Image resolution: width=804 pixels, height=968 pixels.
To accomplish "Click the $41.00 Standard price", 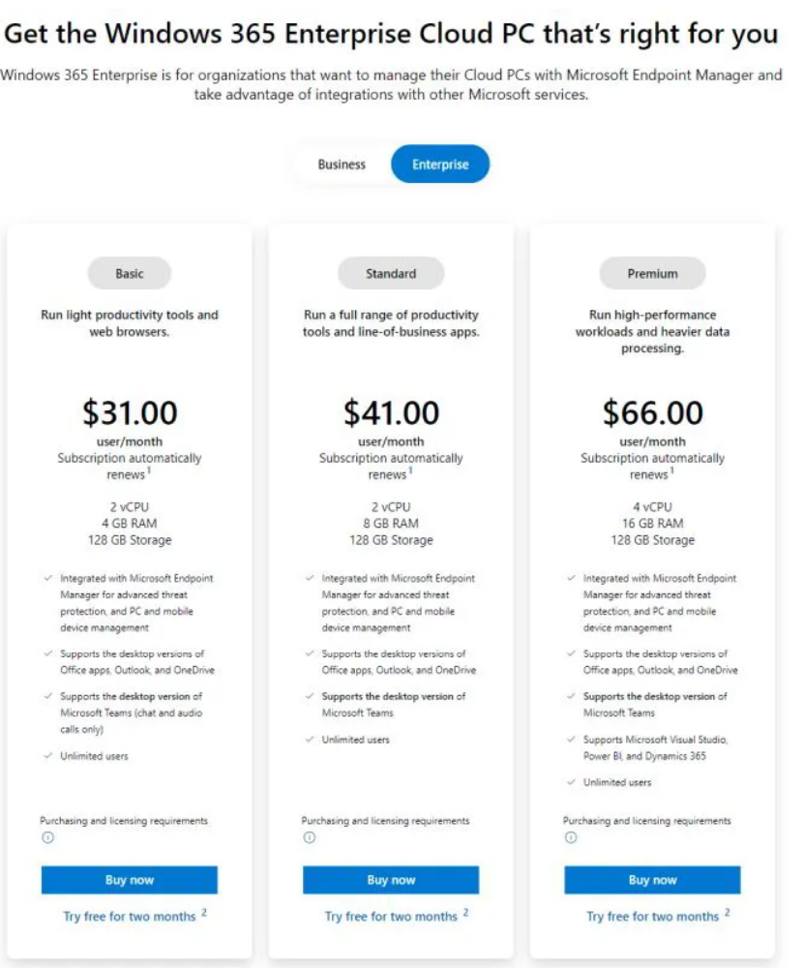I will [391, 413].
